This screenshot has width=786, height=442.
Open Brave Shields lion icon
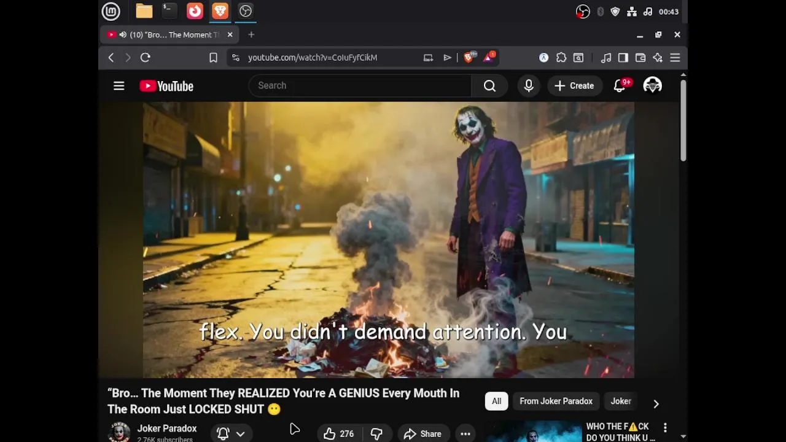(x=470, y=57)
